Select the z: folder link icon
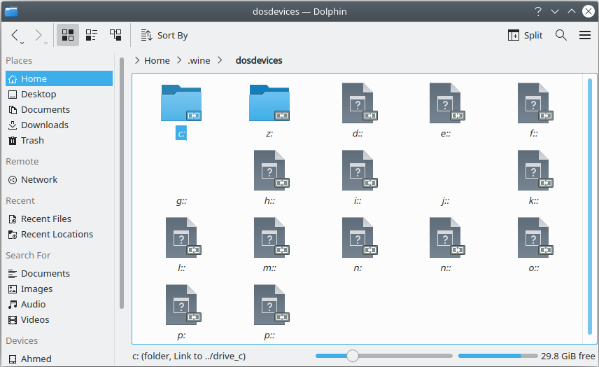The height and width of the screenshot is (367, 599). tap(269, 103)
